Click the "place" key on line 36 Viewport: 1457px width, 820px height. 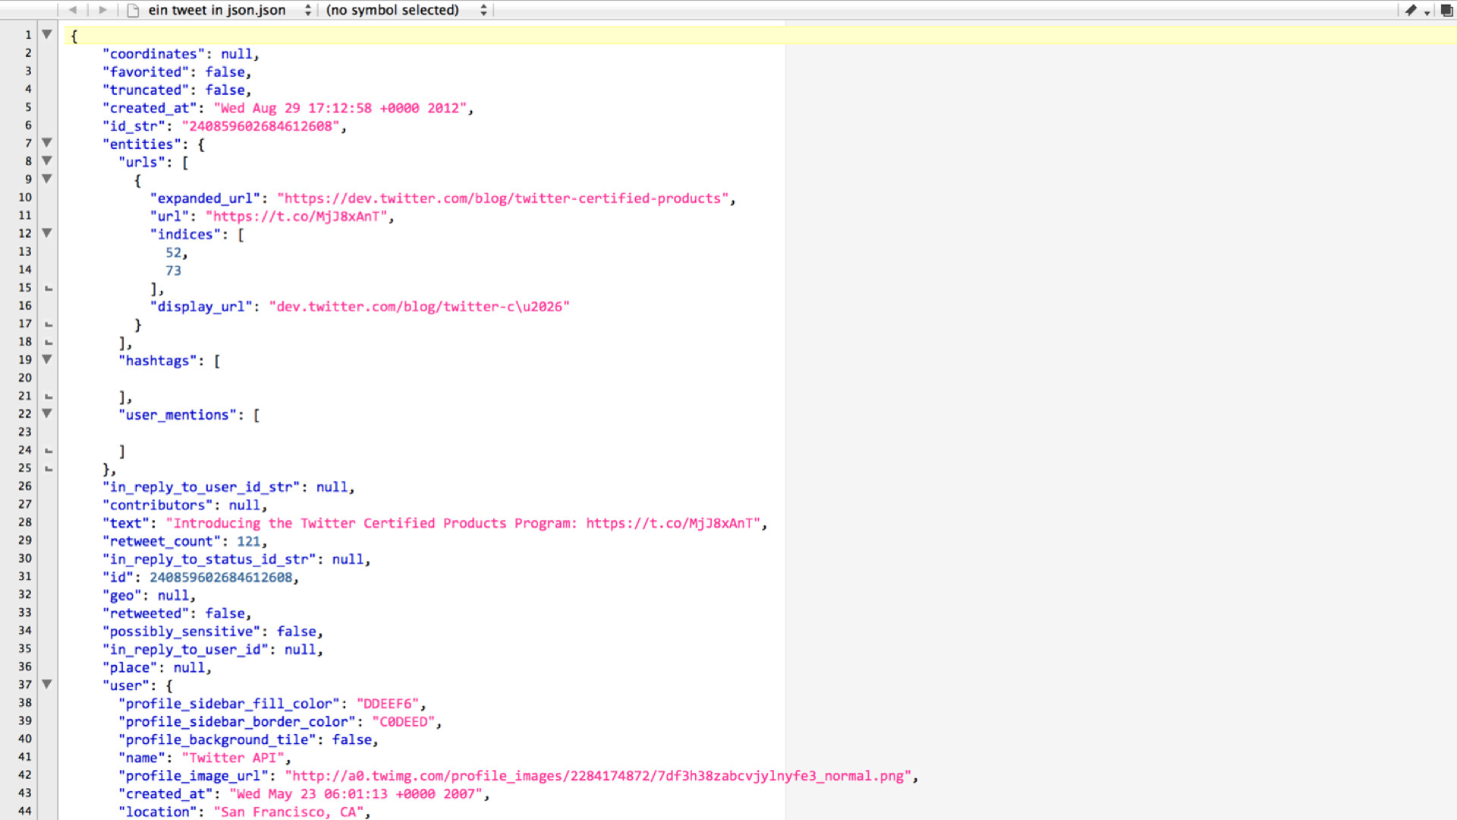(130, 668)
